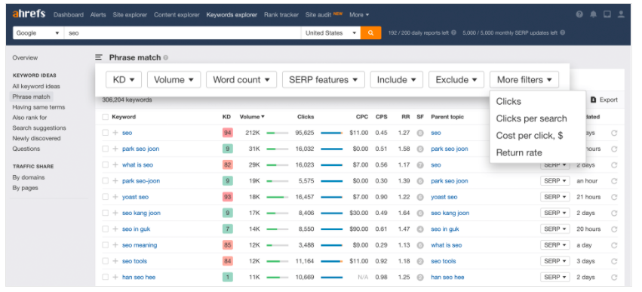
Task: Open the Volume filter dropdown
Action: (x=174, y=80)
